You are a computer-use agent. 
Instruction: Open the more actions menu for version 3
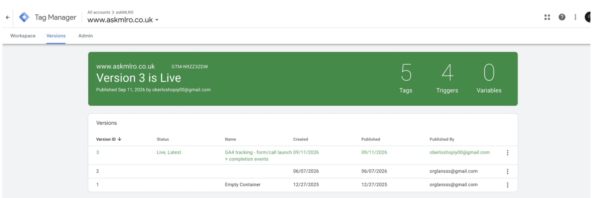pos(508,153)
